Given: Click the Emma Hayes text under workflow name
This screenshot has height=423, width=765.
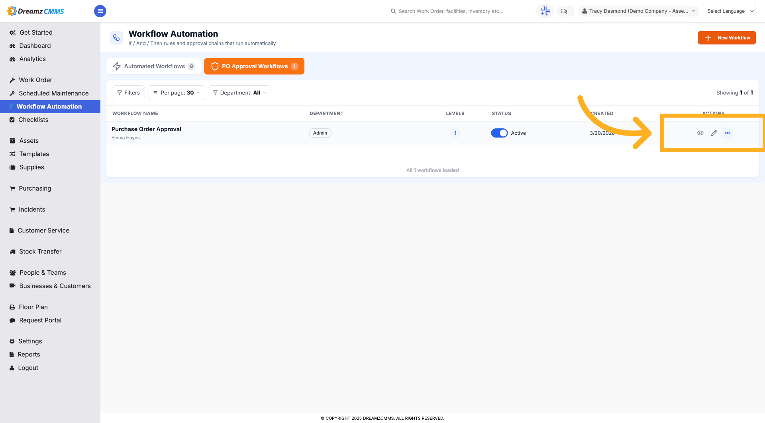Looking at the screenshot, I should coord(126,138).
